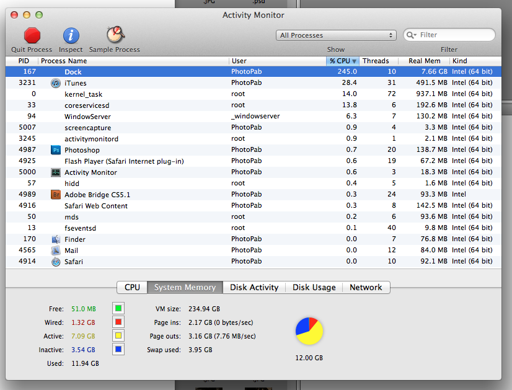Click the 12.00 GB total memory label

pyautogui.click(x=309, y=358)
